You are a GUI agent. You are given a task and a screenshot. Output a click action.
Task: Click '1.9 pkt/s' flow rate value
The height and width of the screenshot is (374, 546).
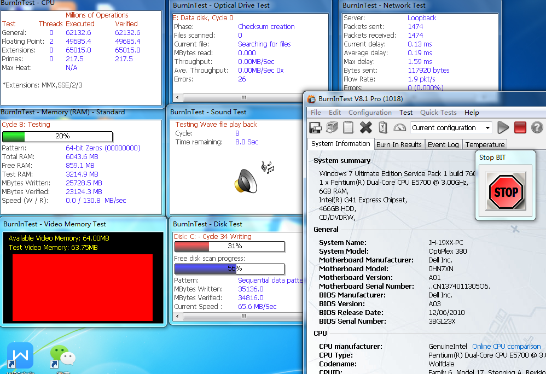pos(421,79)
